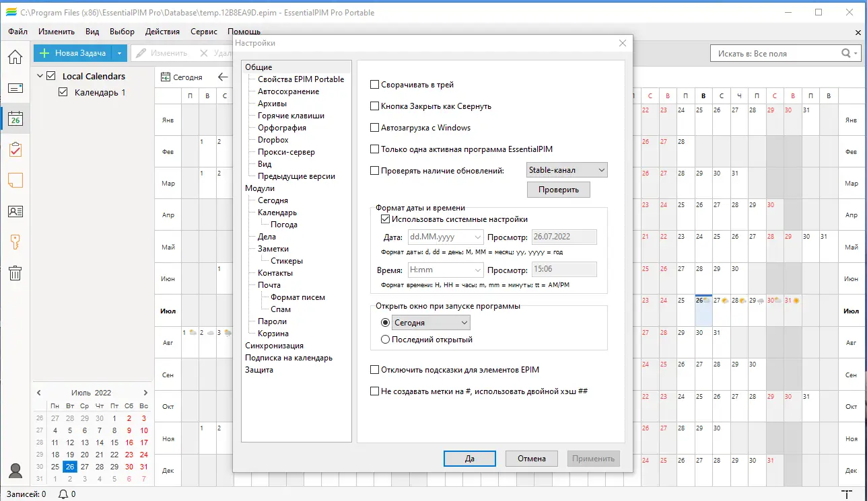Click the back arrow beside Сегодня
Viewport: 867px width, 501px height.
tap(223, 77)
